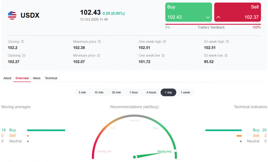This screenshot has height=162, width=268.
Task: Click the moving averages Buy green bar
Action: click(x=46, y=130)
